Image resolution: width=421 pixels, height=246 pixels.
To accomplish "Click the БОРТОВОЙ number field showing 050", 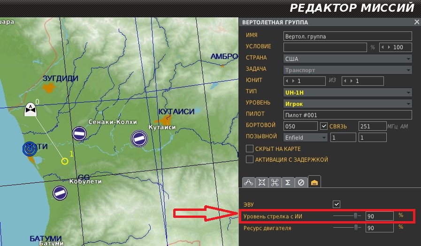I will point(300,126).
